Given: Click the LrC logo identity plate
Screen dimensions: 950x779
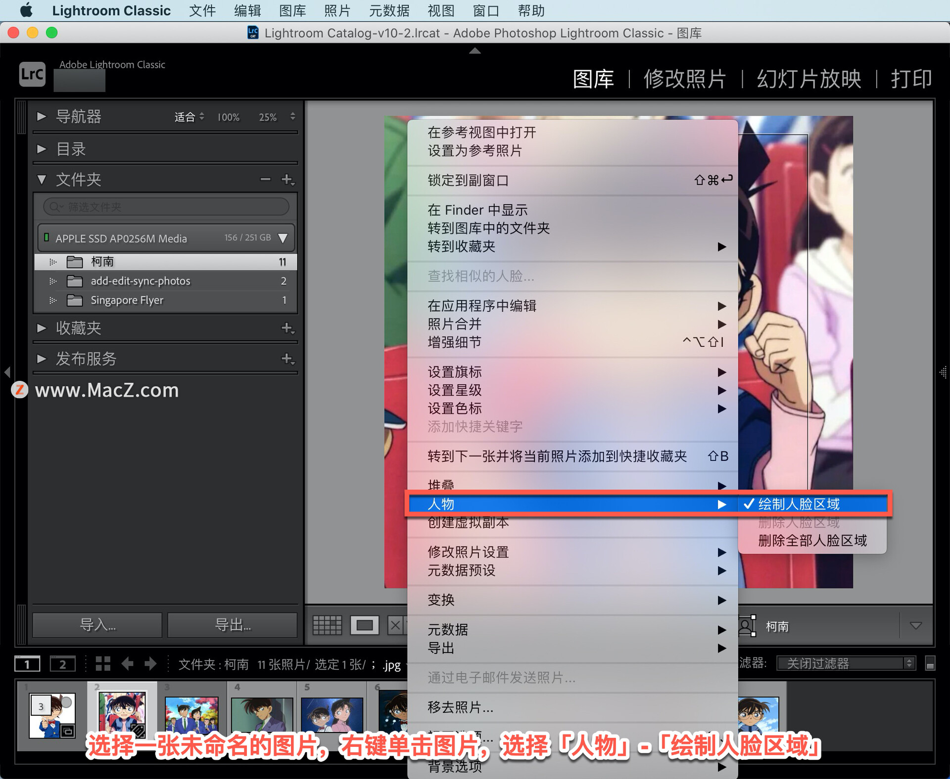Looking at the screenshot, I should tap(32, 74).
